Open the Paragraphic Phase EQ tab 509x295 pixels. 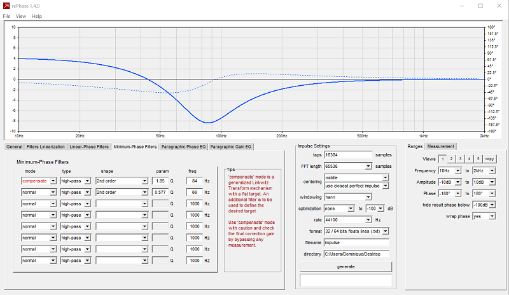point(183,147)
